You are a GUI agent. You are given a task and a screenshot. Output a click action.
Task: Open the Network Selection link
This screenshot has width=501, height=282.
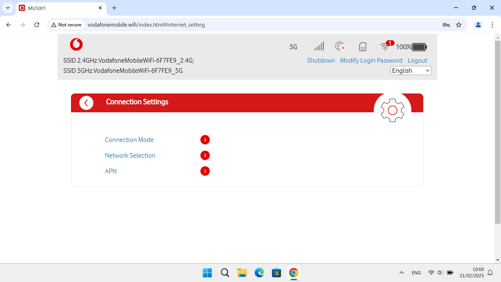click(x=130, y=155)
